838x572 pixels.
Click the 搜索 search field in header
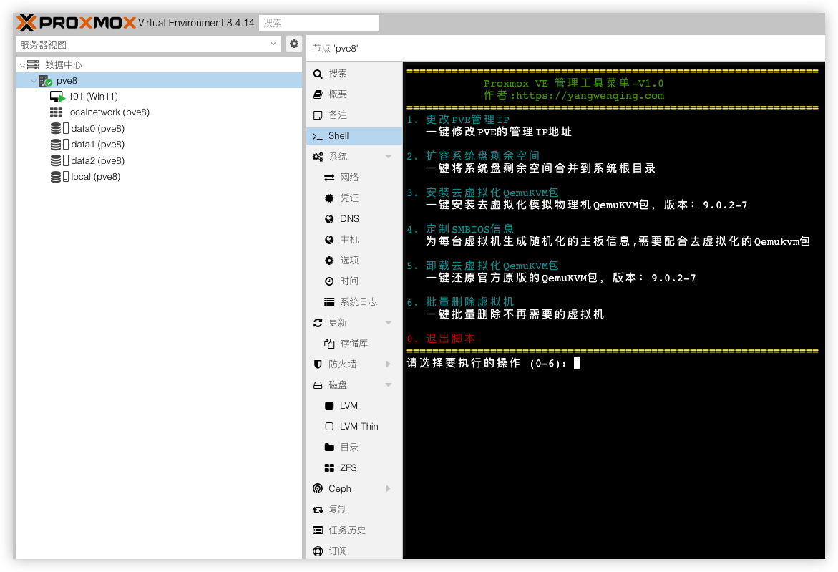click(318, 23)
